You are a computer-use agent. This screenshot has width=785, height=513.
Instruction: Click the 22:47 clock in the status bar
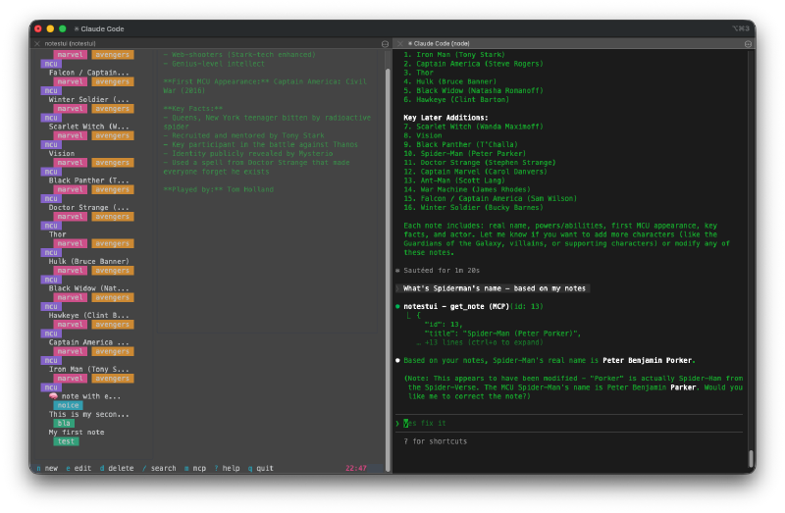pos(356,469)
